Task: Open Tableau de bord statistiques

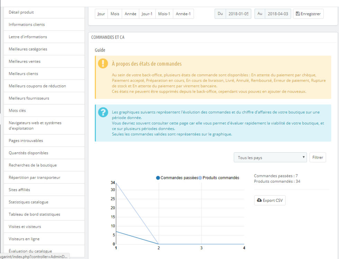Action: pyautogui.click(x=44, y=214)
